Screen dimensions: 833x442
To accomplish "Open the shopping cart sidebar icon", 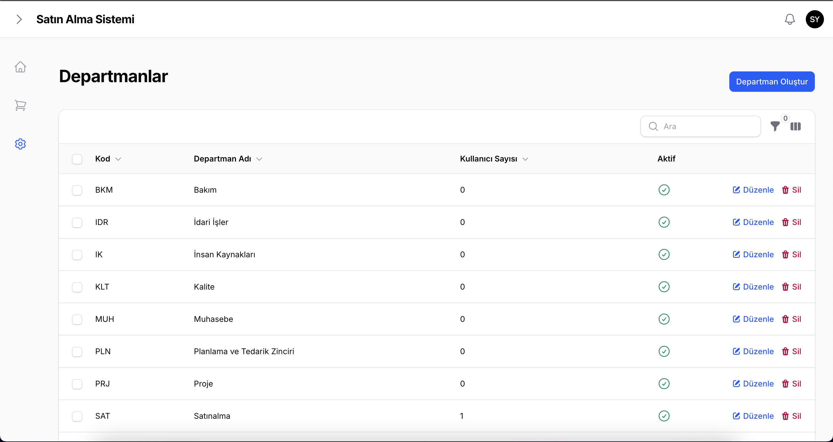I will point(20,105).
